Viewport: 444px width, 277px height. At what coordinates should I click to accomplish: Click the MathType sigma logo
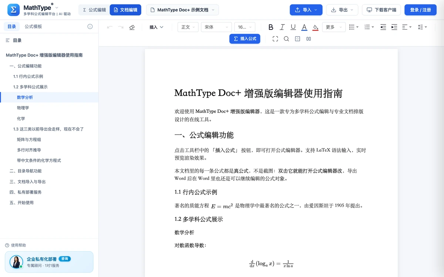coord(14,10)
